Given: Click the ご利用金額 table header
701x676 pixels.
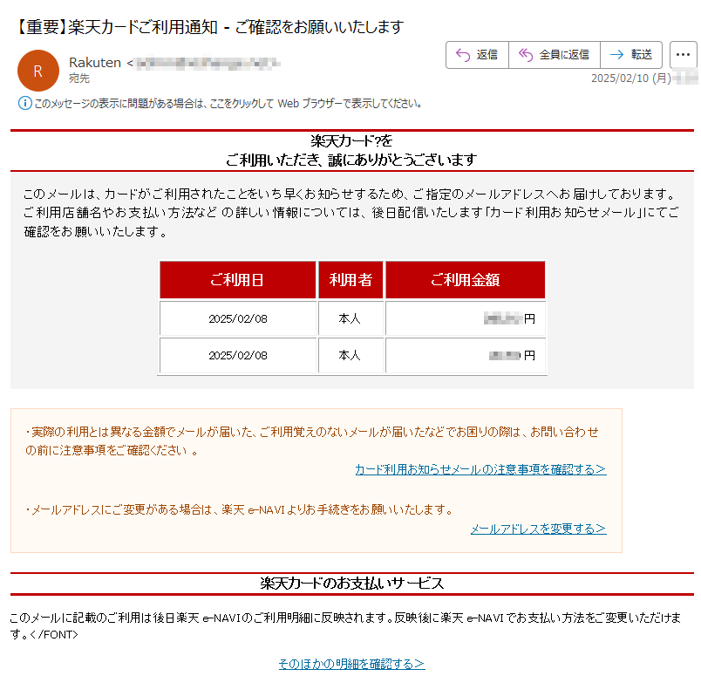Looking at the screenshot, I should tap(466, 280).
